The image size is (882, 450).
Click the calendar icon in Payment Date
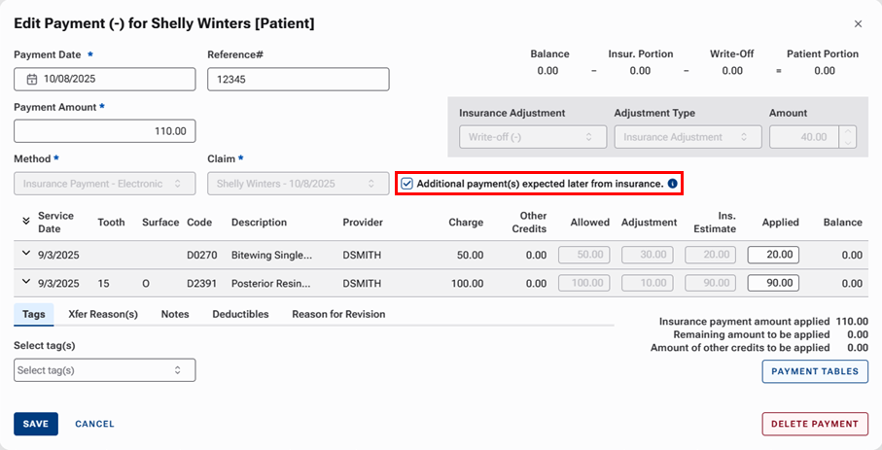pyautogui.click(x=31, y=79)
